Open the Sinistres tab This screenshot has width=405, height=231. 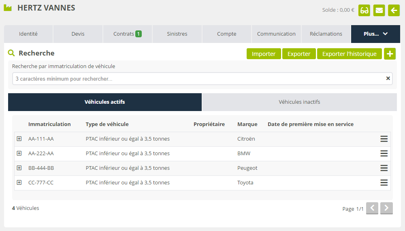coord(177,34)
